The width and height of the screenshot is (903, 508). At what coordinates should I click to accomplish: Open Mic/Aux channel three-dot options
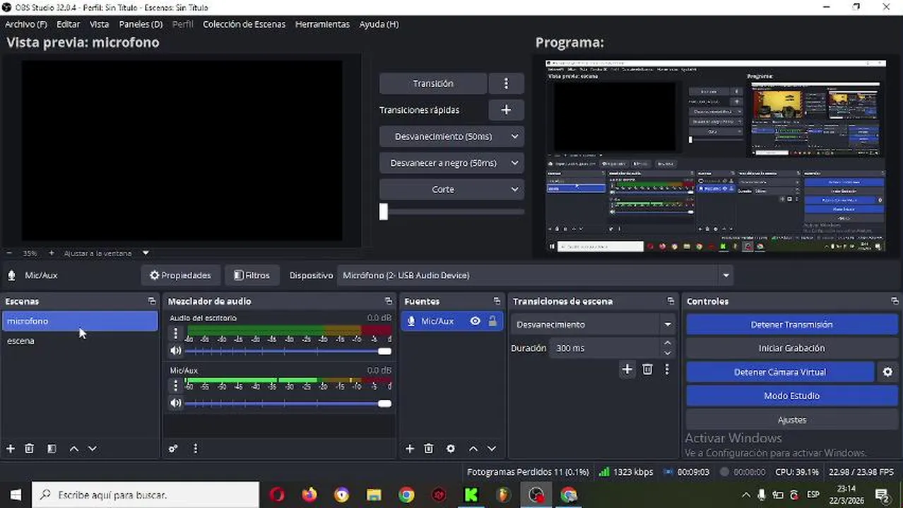(175, 386)
